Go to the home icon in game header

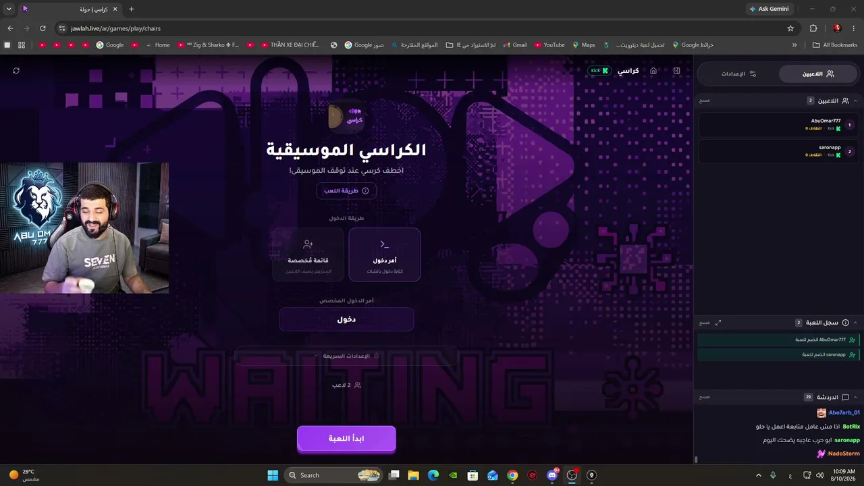[653, 70]
